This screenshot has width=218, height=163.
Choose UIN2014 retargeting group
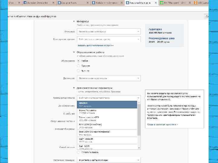tap(107, 104)
